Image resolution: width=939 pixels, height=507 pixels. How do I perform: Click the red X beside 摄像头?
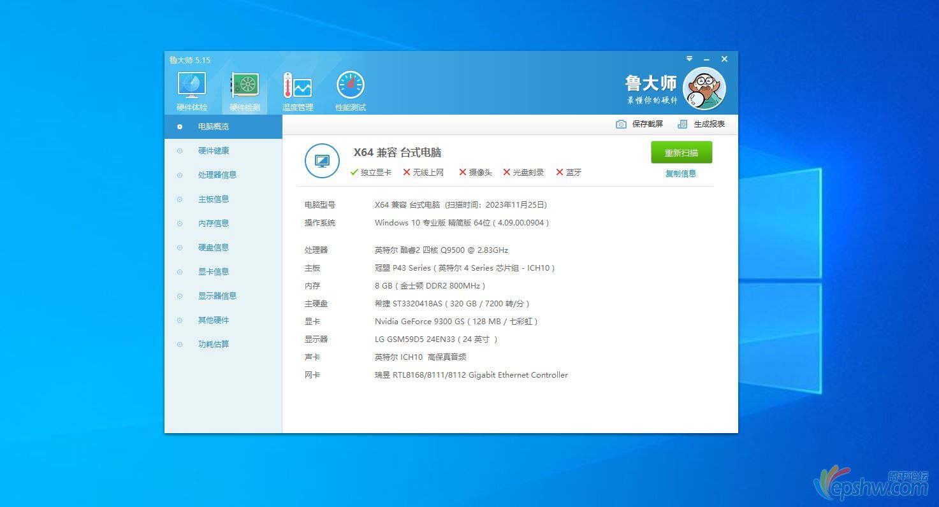[x=463, y=173]
